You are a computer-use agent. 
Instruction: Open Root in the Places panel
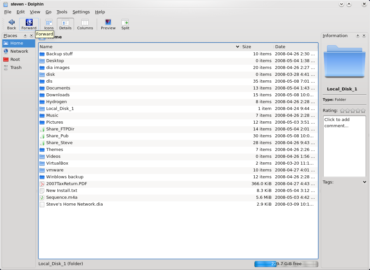point(15,60)
